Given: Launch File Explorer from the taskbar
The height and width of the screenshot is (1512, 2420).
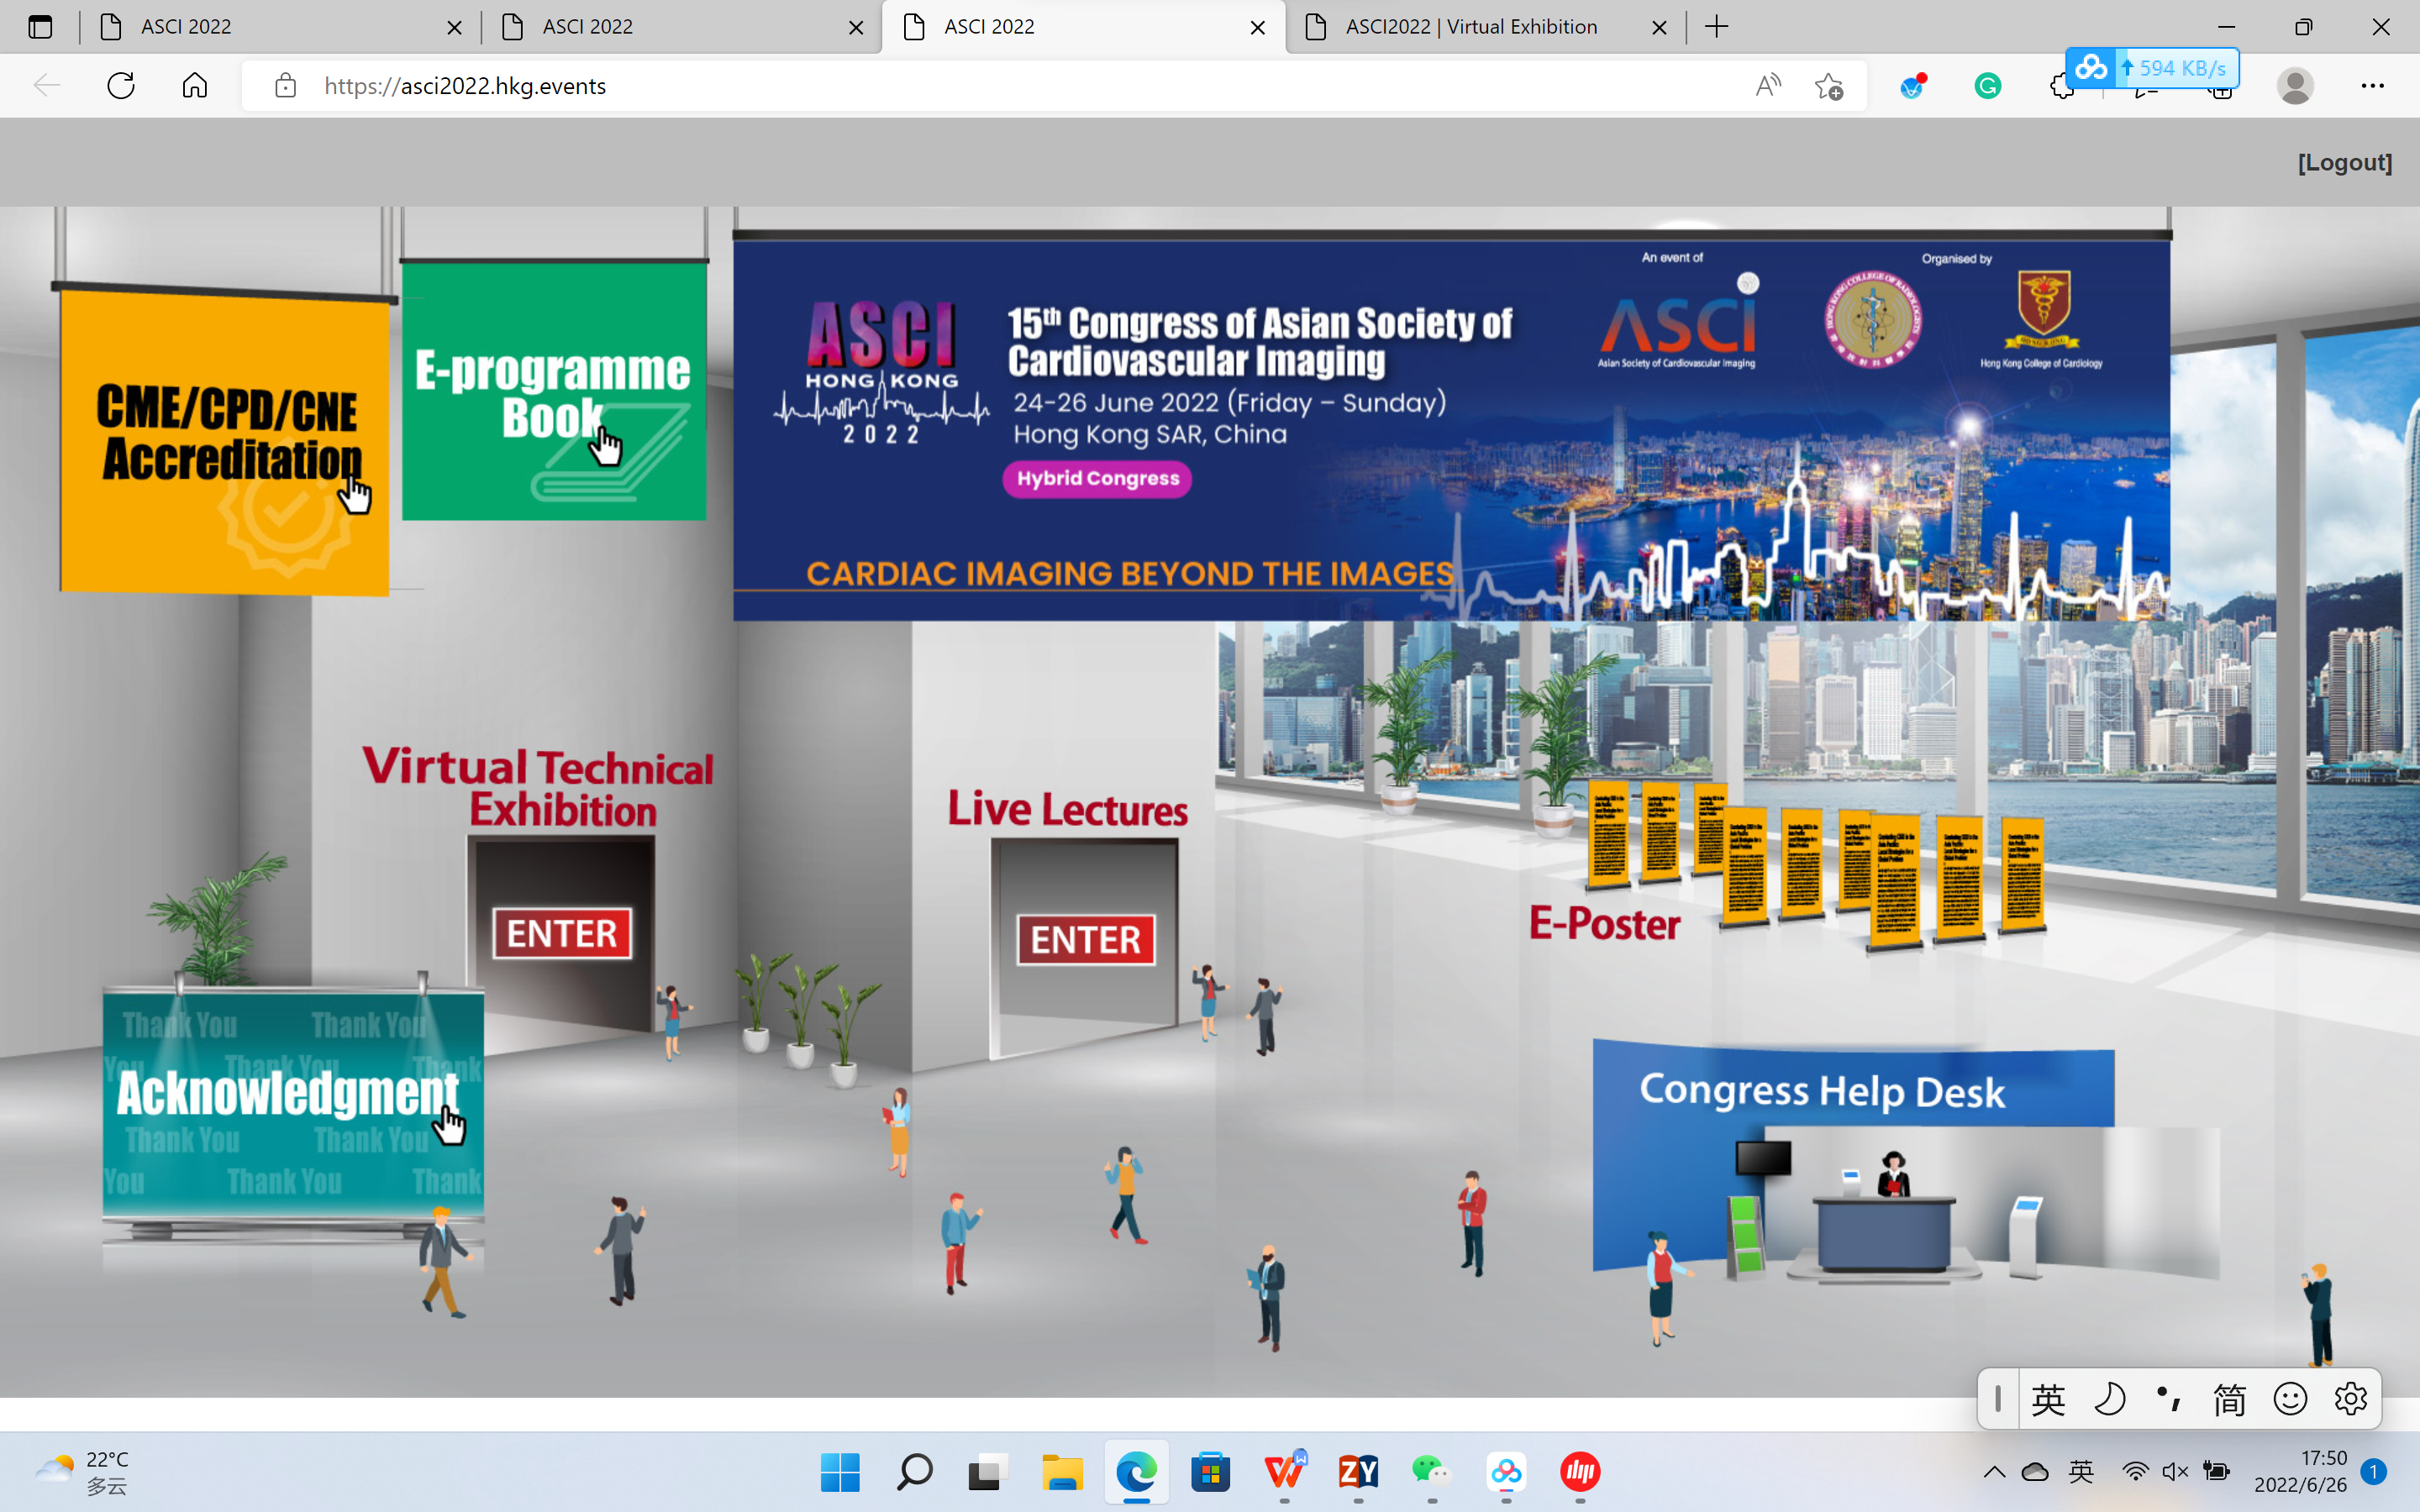Looking at the screenshot, I should click(1062, 1472).
